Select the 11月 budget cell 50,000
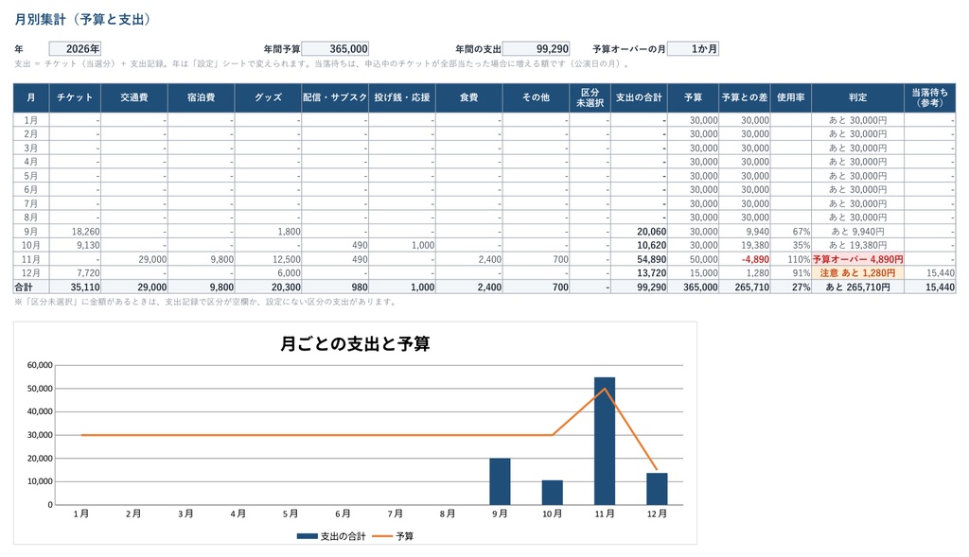The width and height of the screenshot is (969, 557). 693,259
